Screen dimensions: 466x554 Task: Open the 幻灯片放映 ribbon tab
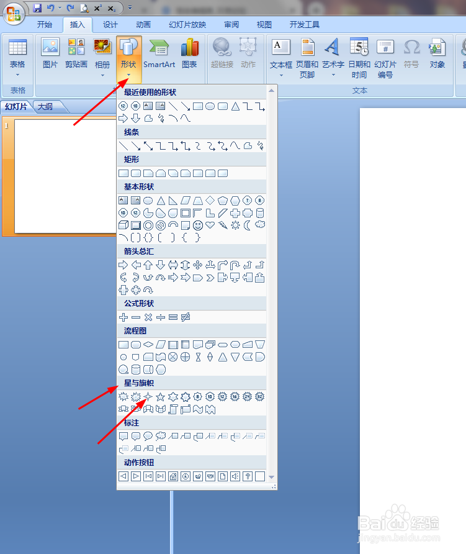(187, 24)
